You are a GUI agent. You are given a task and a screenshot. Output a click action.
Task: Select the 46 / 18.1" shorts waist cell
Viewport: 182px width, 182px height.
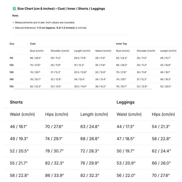(x=18, y=127)
